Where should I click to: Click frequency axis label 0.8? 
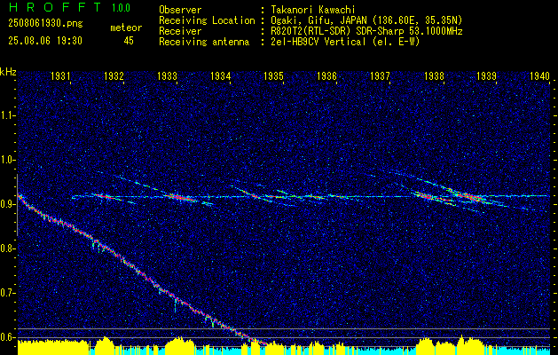coord(6,248)
